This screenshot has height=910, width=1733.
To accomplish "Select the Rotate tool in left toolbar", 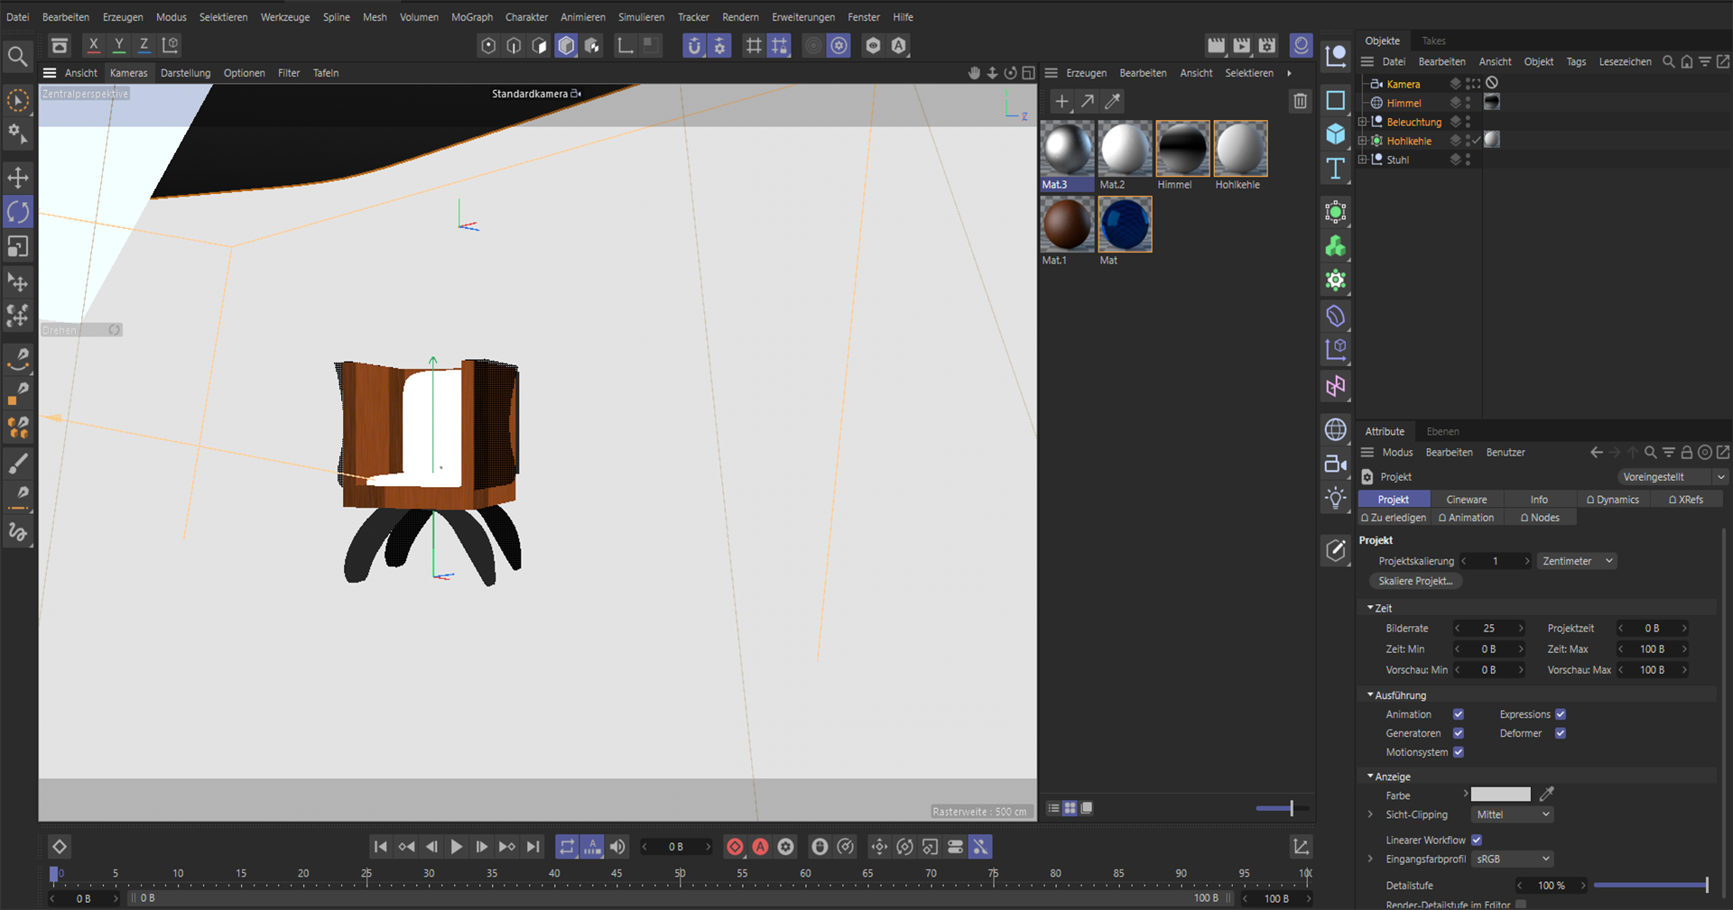I will click(18, 212).
